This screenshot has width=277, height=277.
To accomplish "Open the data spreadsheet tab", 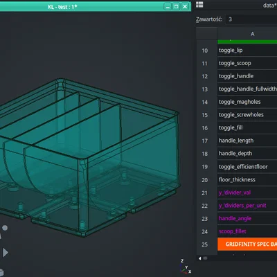I will tap(269, 6).
